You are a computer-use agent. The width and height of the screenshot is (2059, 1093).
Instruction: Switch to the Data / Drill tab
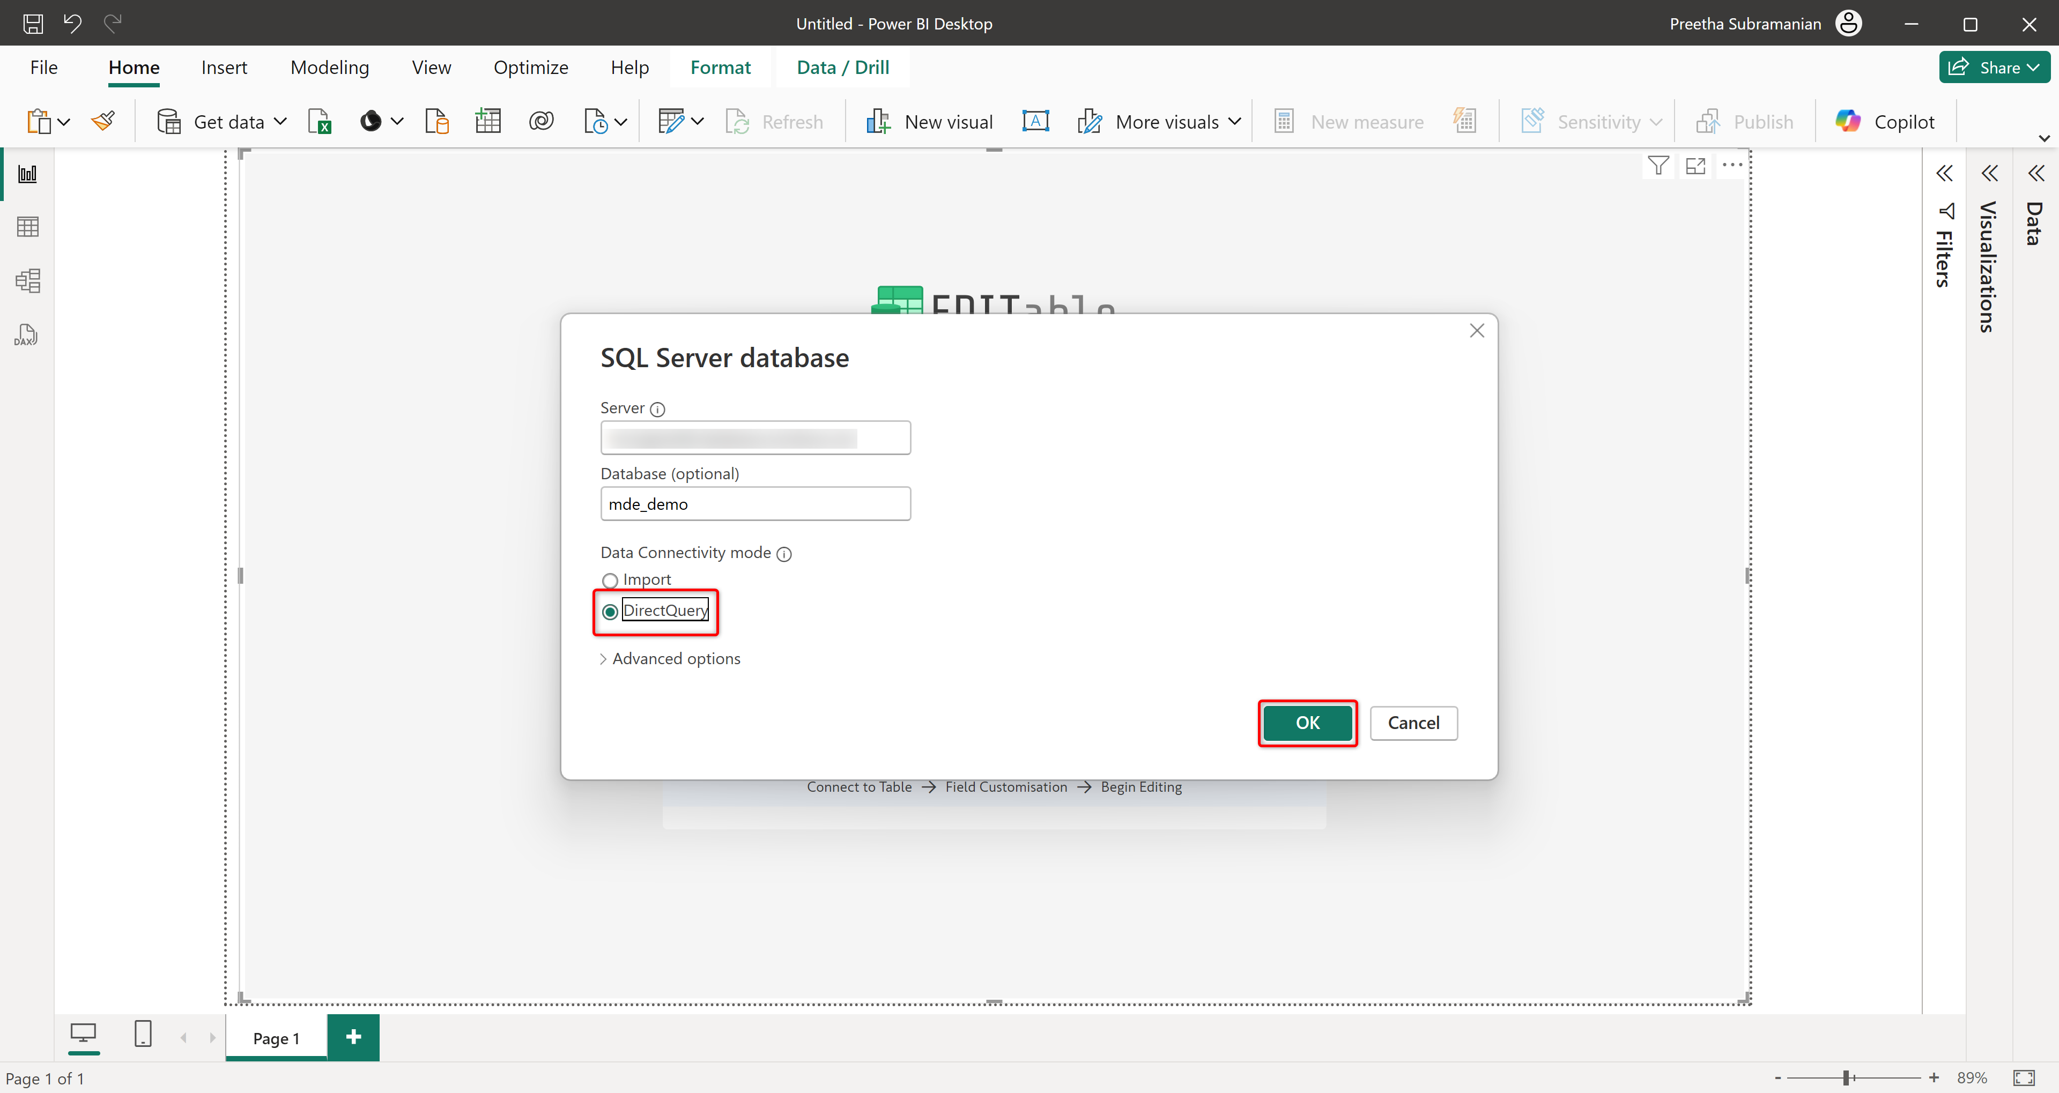(842, 67)
